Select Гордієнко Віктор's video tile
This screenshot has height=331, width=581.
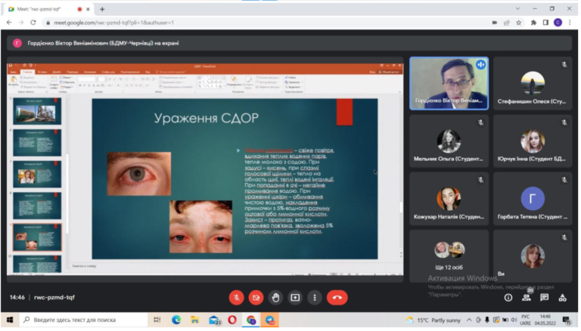tap(449, 83)
